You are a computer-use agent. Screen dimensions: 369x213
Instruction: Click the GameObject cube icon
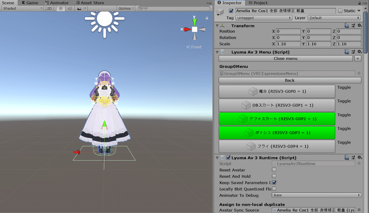(x=220, y=12)
